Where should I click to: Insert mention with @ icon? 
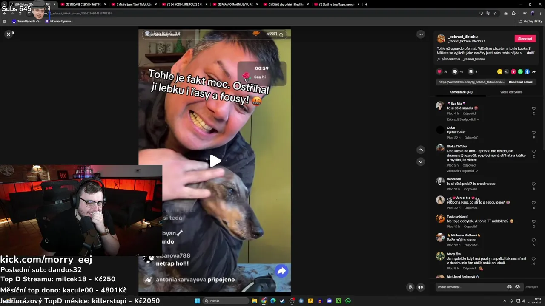pyautogui.click(x=509, y=287)
